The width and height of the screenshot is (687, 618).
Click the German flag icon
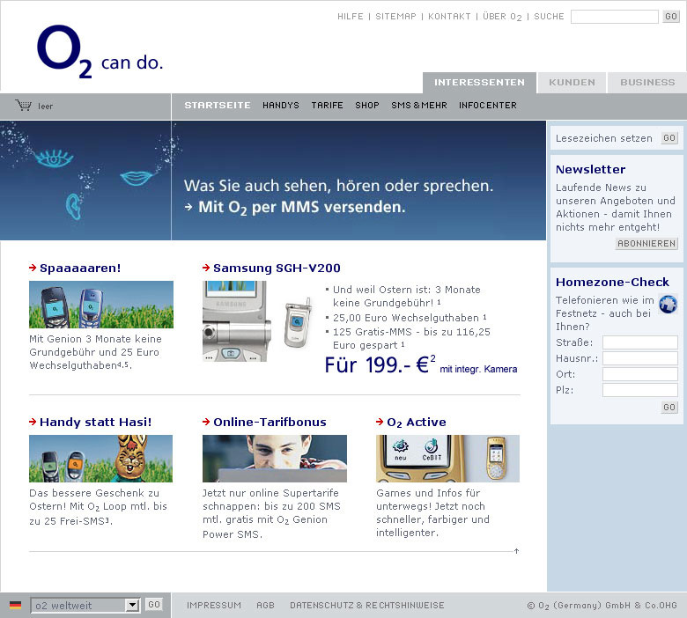coord(15,605)
